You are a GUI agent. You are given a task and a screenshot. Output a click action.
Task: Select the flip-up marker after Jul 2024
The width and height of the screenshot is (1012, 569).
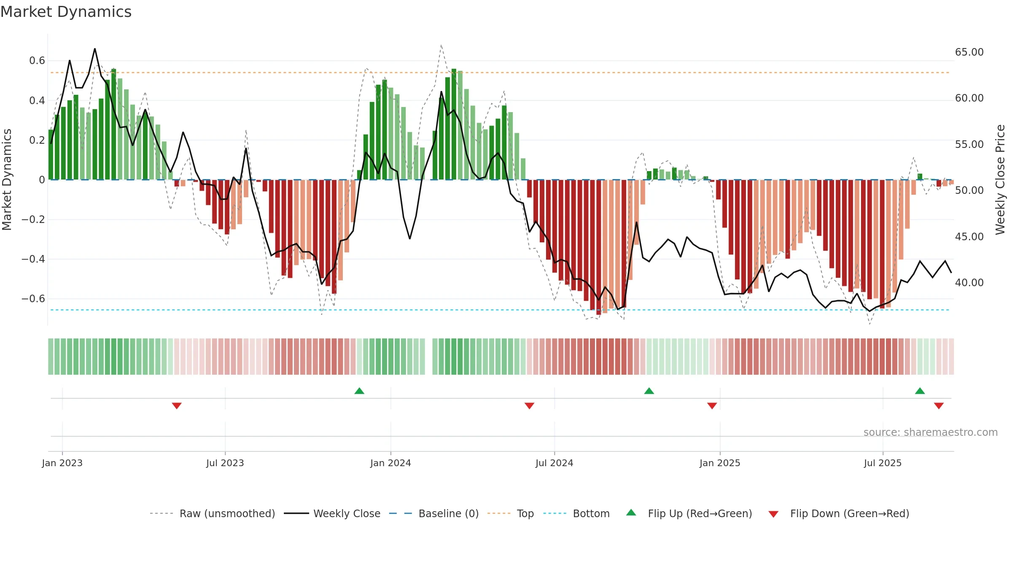click(x=649, y=391)
